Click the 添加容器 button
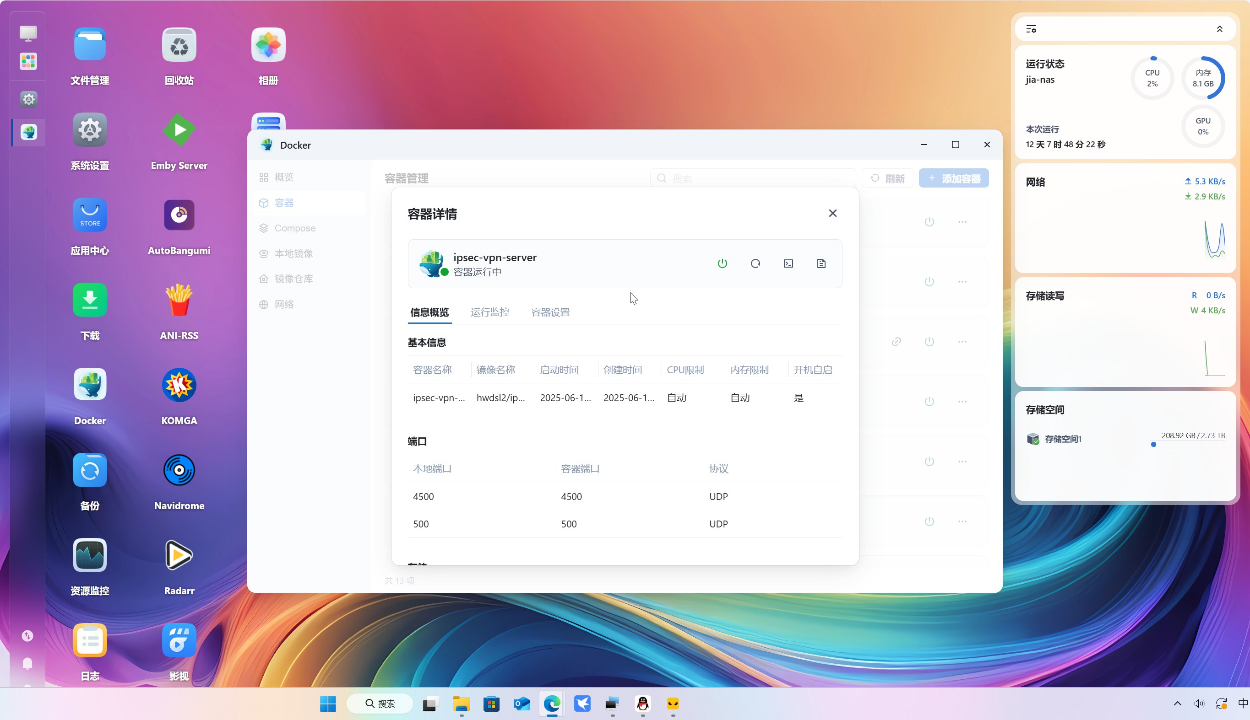The height and width of the screenshot is (720, 1250). [954, 178]
